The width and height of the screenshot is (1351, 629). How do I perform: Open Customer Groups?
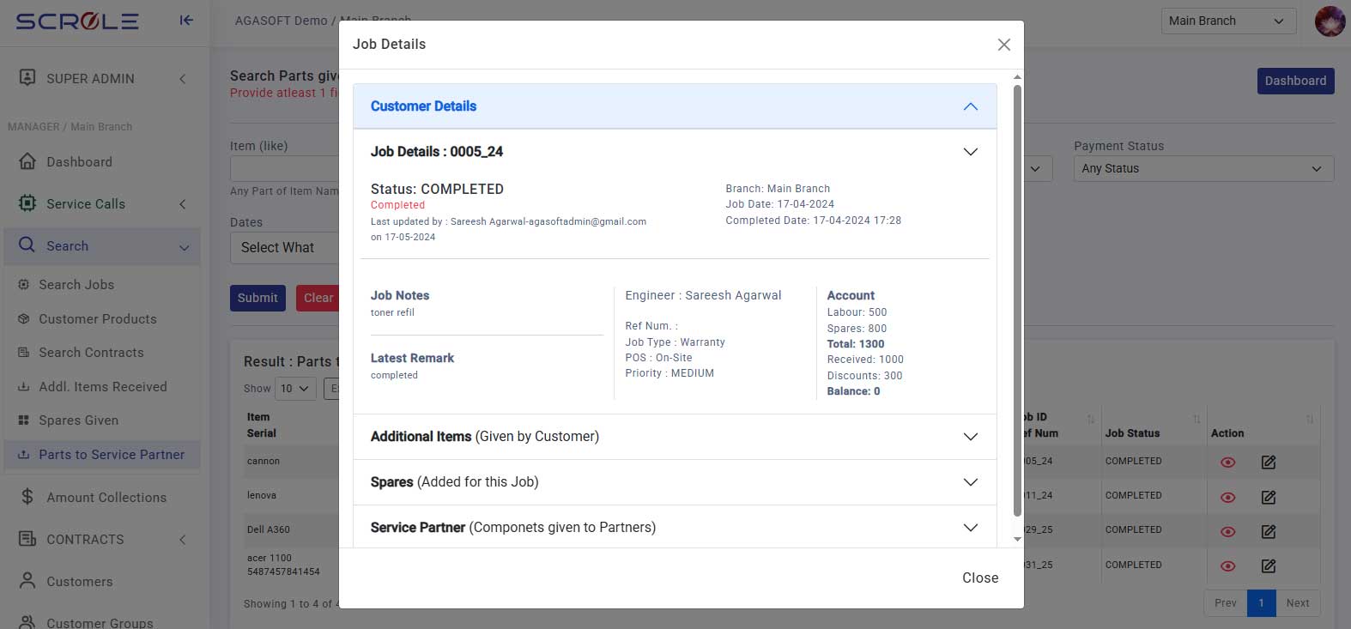pos(100,623)
